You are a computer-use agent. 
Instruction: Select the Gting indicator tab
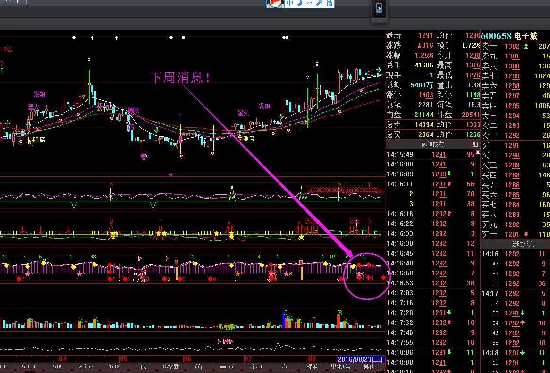coord(86,366)
